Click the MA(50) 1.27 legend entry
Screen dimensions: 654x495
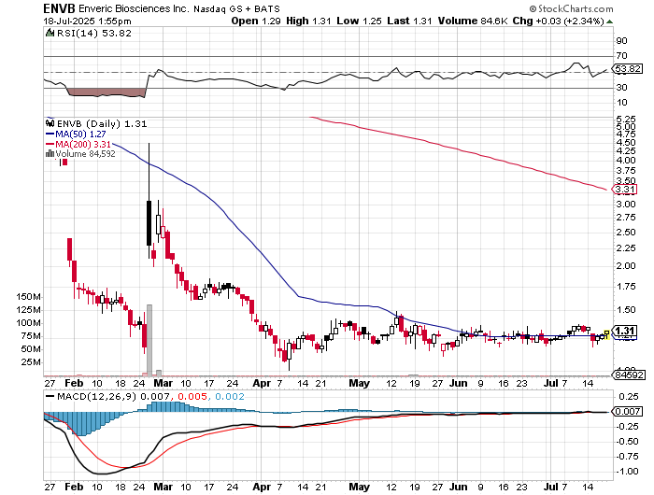coord(76,134)
